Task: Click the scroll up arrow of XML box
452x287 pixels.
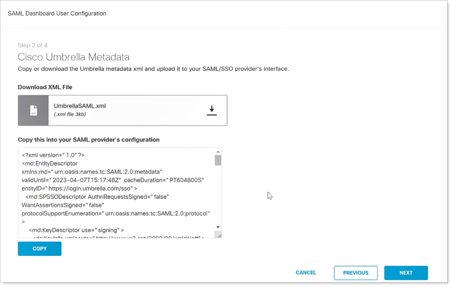Action: [218, 152]
